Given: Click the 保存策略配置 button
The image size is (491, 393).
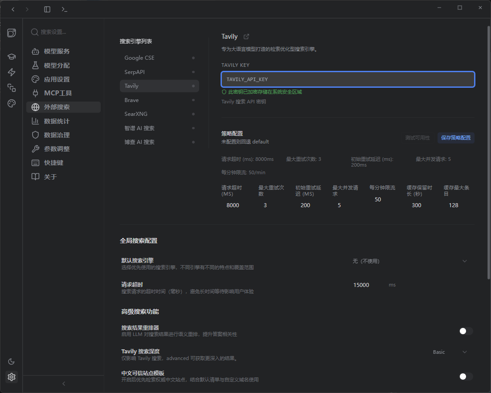Looking at the screenshot, I should pos(456,138).
